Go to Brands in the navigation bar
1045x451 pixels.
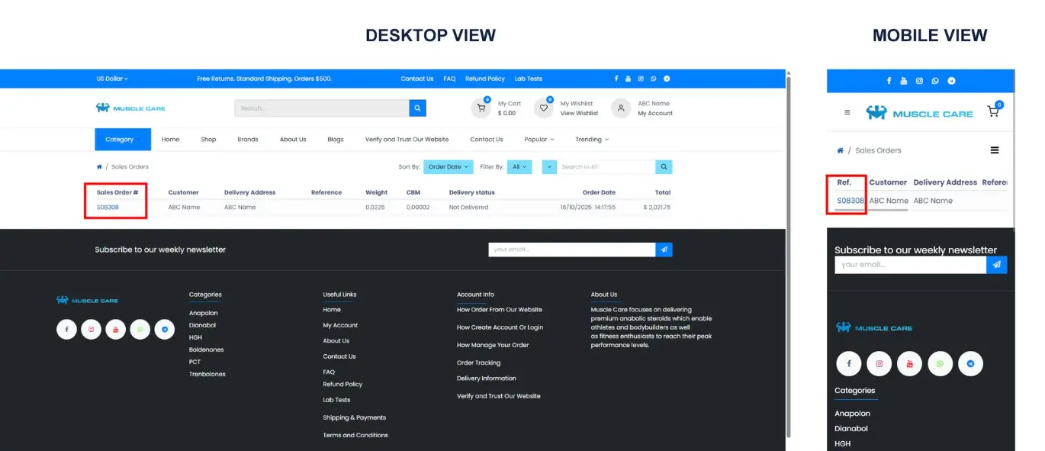click(x=247, y=140)
